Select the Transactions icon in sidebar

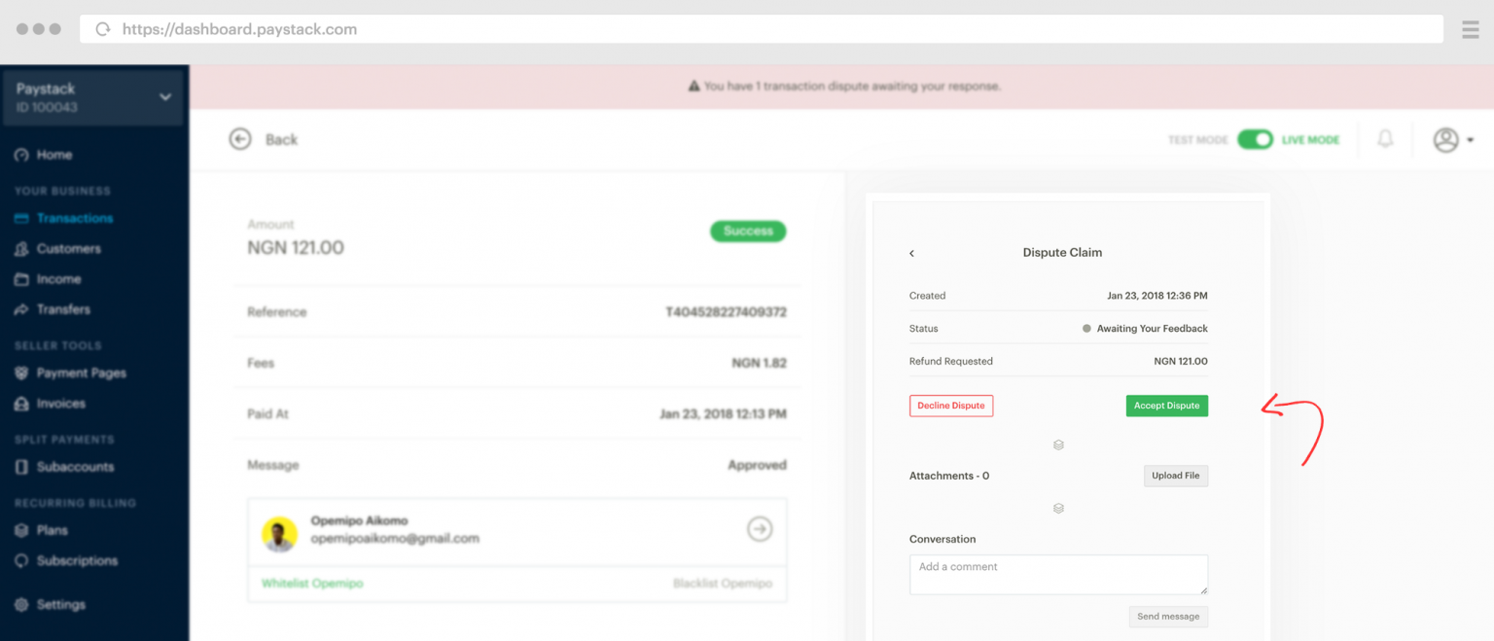point(20,218)
